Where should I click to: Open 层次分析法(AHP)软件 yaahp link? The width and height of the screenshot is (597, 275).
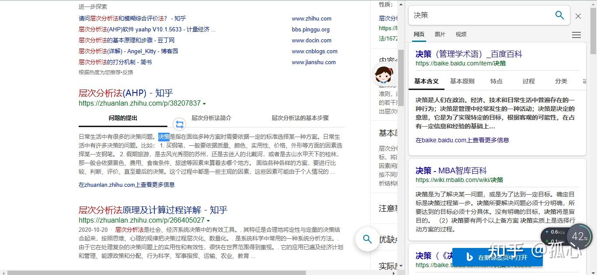(x=147, y=29)
